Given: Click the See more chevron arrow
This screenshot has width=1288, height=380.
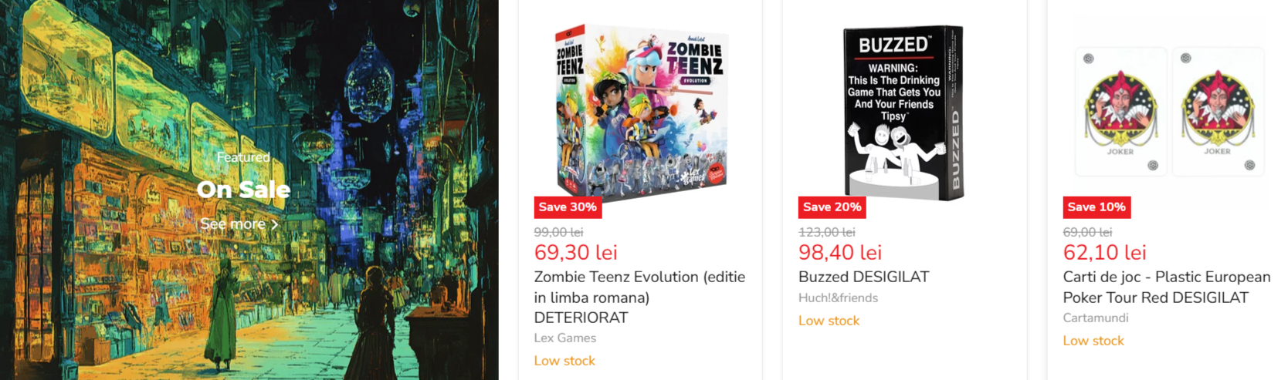Looking at the screenshot, I should [x=274, y=224].
